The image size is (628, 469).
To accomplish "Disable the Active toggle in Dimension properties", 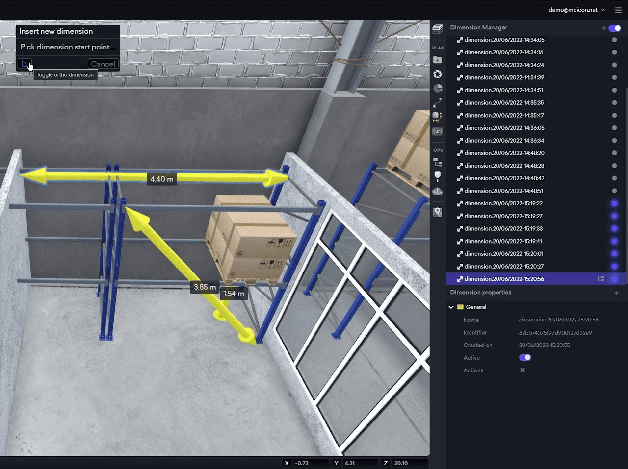I will coord(524,357).
